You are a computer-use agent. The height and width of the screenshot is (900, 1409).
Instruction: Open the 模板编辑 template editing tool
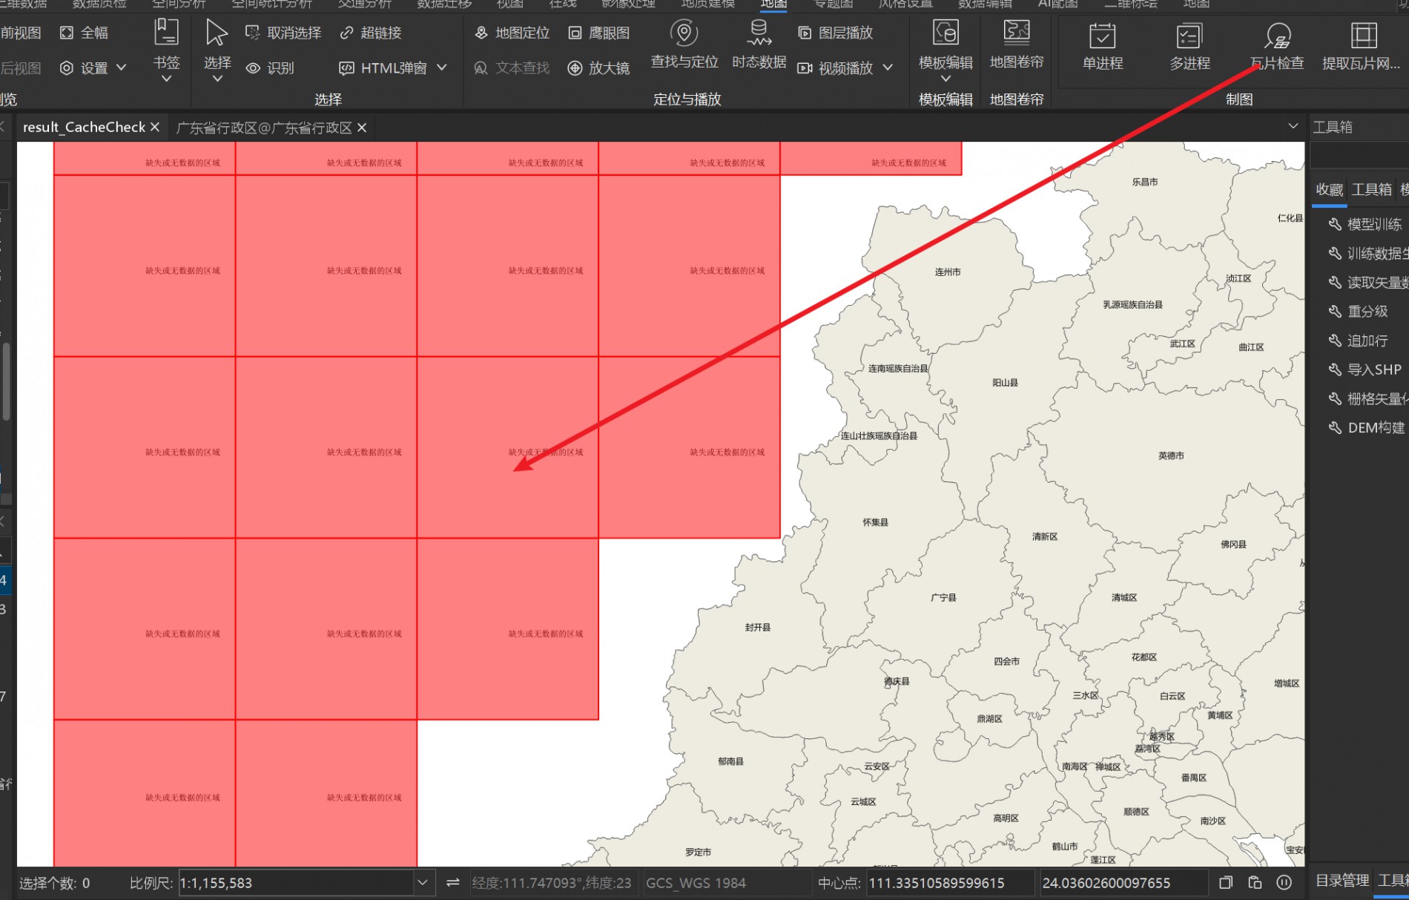point(946,45)
